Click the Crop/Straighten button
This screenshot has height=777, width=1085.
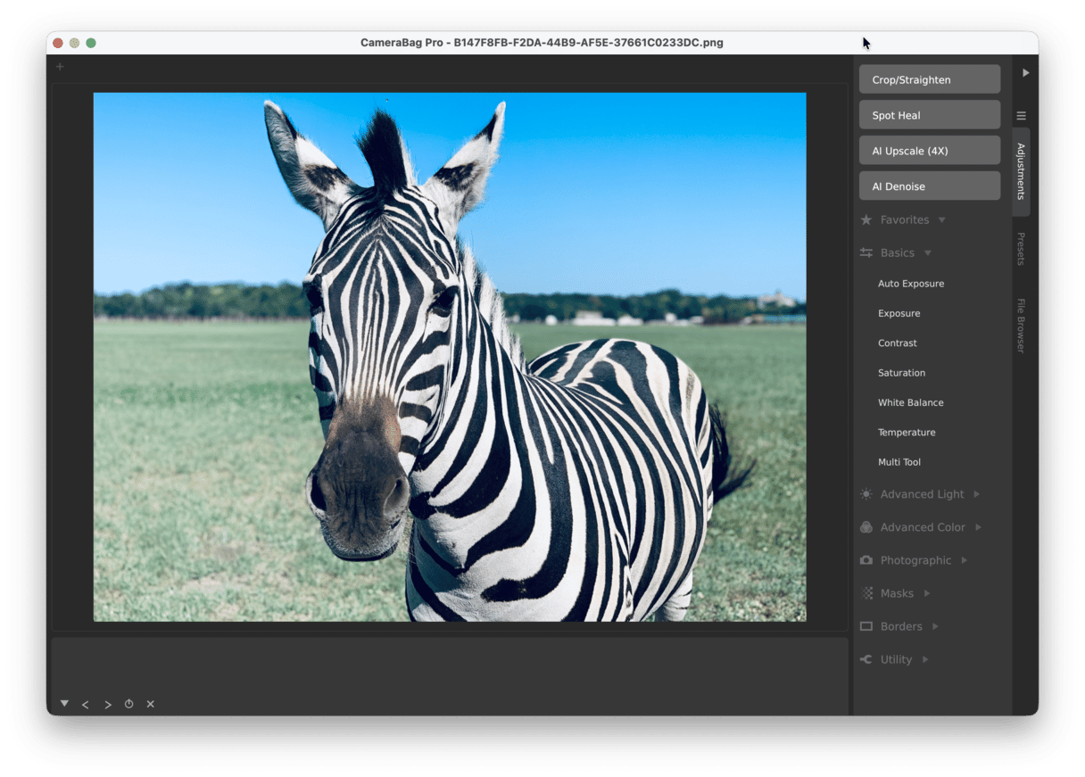929,79
